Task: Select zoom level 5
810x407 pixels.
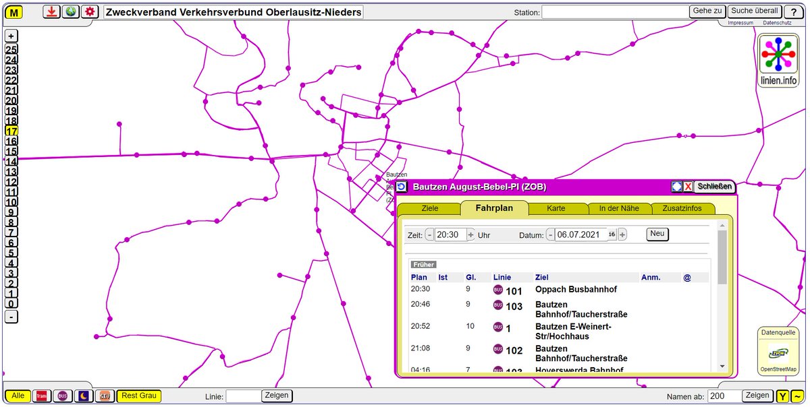Action: [x=11, y=253]
